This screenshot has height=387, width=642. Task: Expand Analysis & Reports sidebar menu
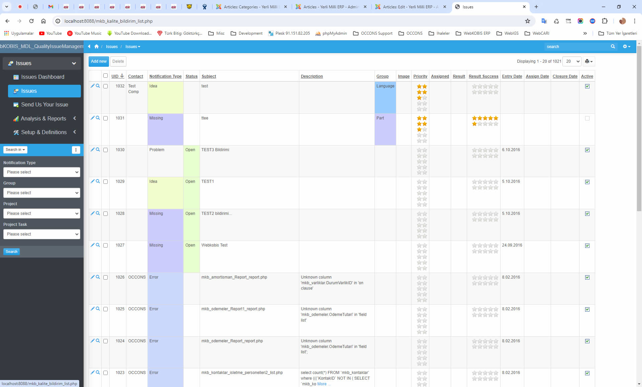pos(44,118)
